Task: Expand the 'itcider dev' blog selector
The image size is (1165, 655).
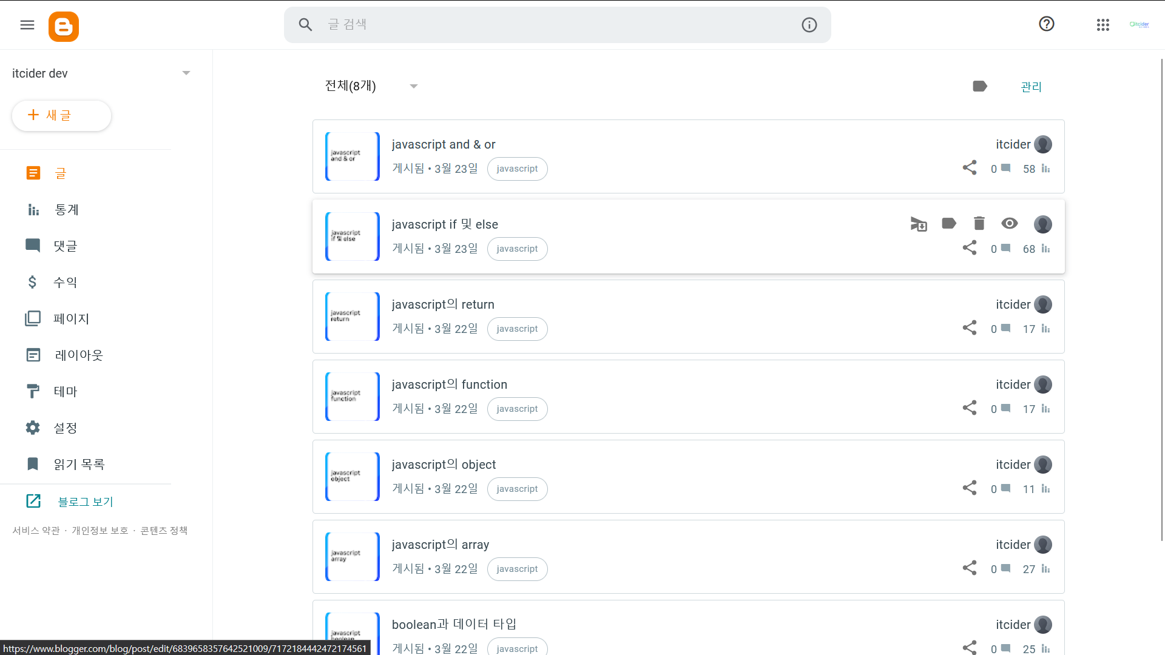Action: tap(186, 73)
